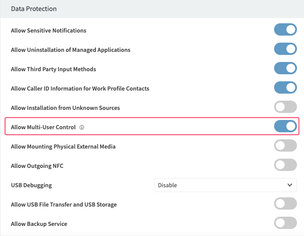304x236 pixels.
Task: Click the Allow Outgoing NFC label
Action: (40, 166)
